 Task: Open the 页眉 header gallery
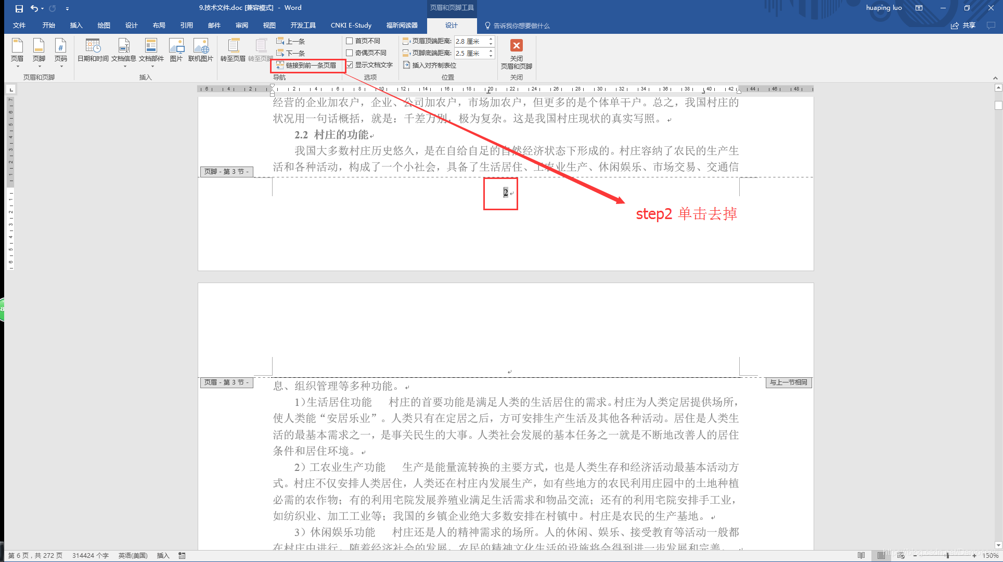click(17, 53)
